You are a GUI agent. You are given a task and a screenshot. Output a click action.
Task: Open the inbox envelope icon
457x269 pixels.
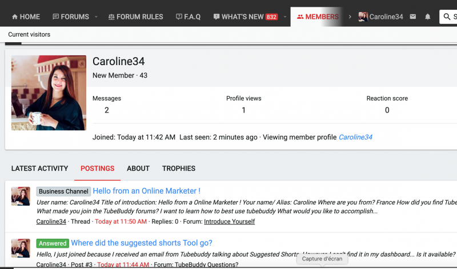pos(413,17)
